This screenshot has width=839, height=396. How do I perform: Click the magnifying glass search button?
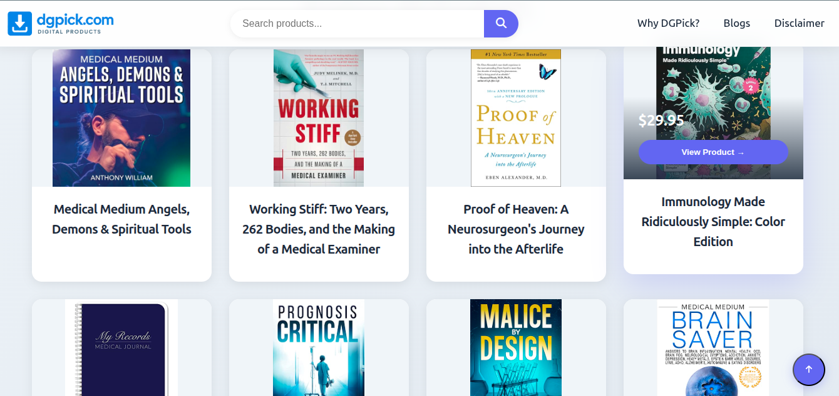click(501, 24)
